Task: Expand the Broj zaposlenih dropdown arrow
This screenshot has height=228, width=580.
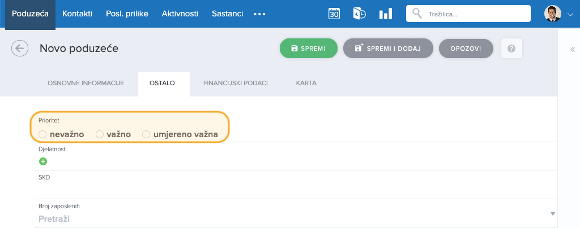Action: coord(553,214)
